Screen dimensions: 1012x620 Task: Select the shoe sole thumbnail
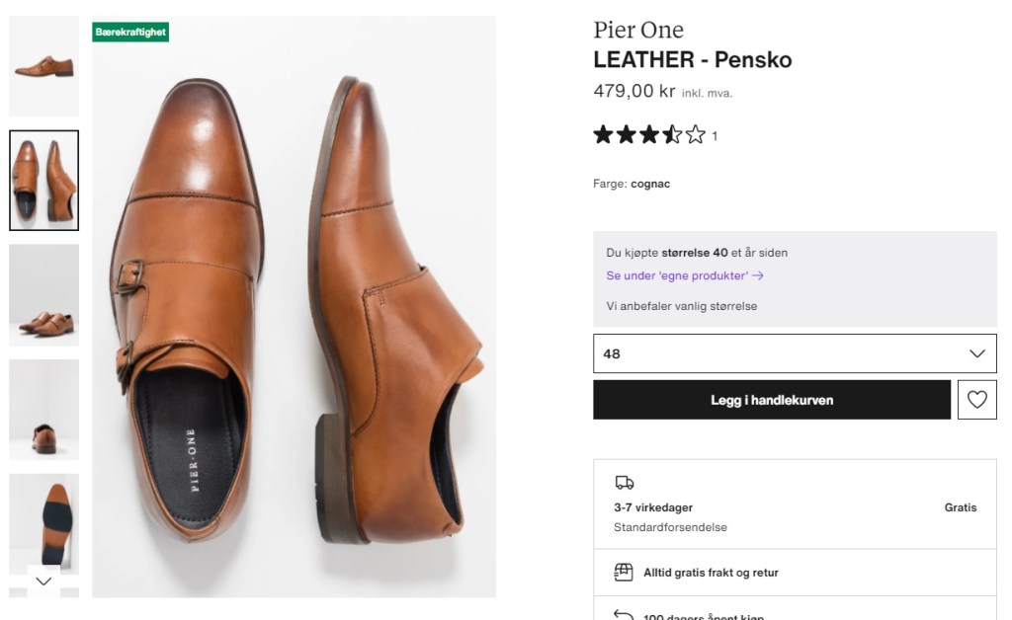tap(43, 518)
